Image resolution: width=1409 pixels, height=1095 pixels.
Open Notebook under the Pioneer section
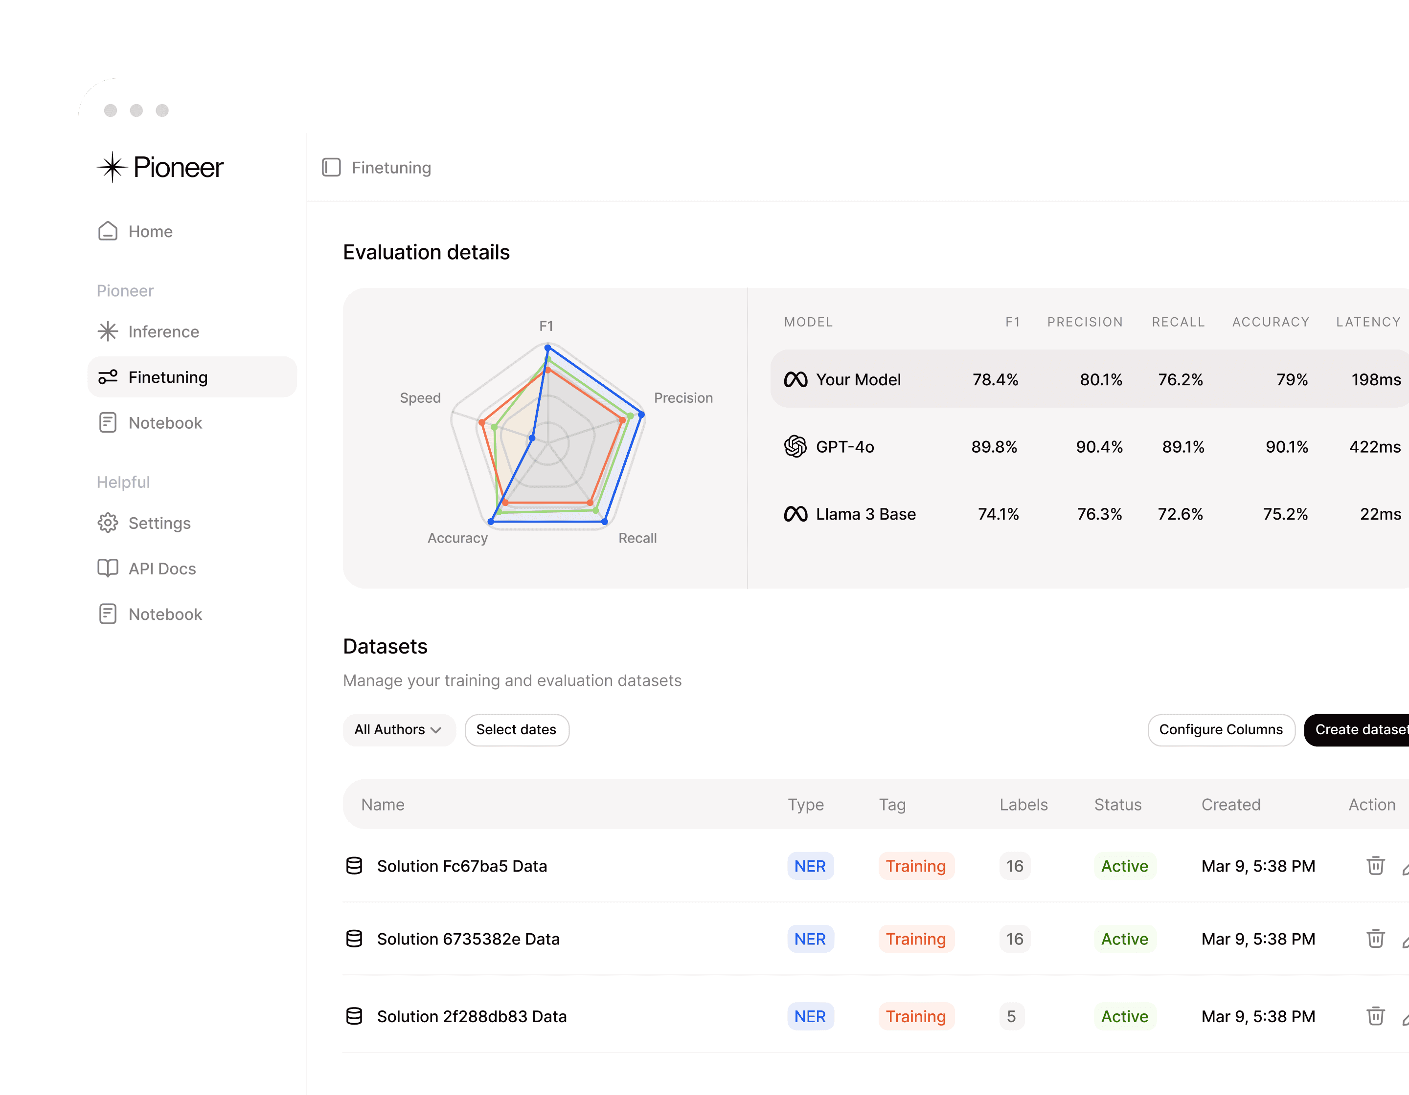pos(164,423)
